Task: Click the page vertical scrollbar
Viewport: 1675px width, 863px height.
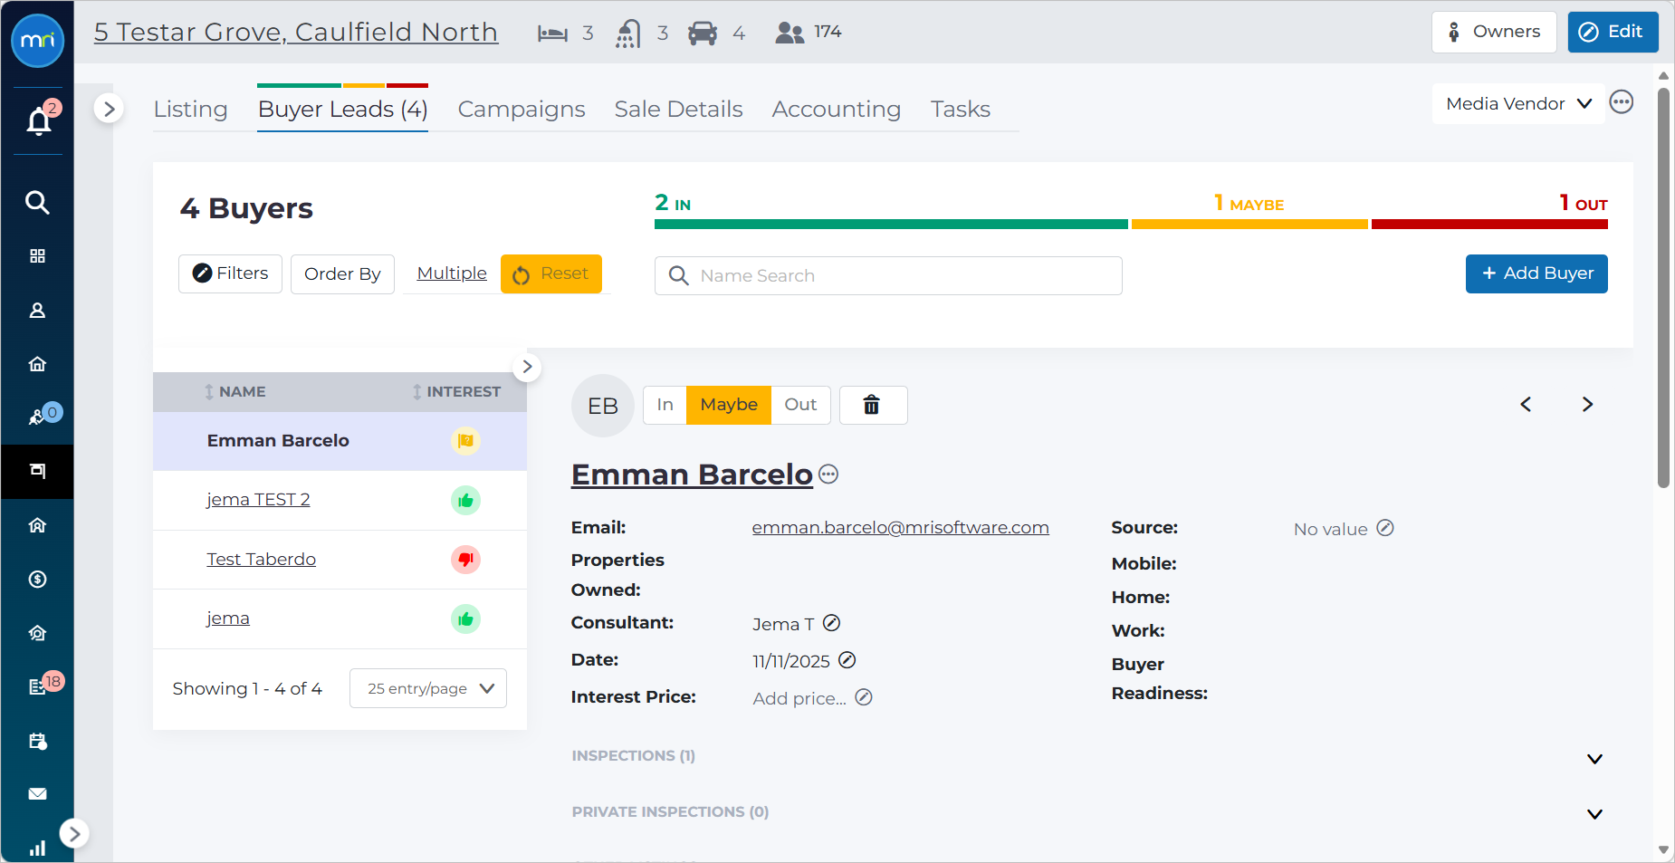Action: tap(1663, 288)
